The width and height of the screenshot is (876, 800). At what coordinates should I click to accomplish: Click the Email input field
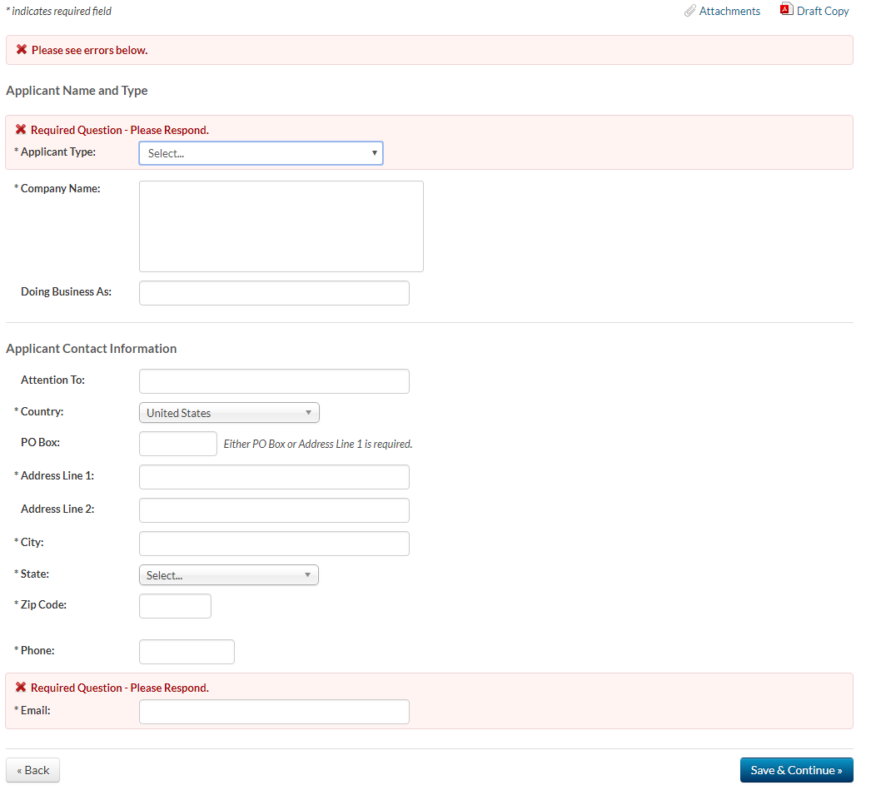274,712
